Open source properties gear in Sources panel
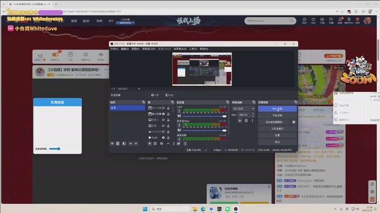 point(161,143)
